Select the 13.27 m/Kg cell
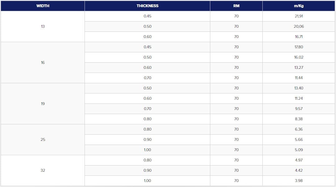Screen dimensions: 336x187 click(x=299, y=68)
